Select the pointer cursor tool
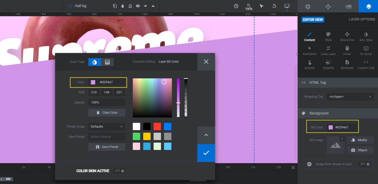This screenshot has height=184, width=378. (261, 6)
